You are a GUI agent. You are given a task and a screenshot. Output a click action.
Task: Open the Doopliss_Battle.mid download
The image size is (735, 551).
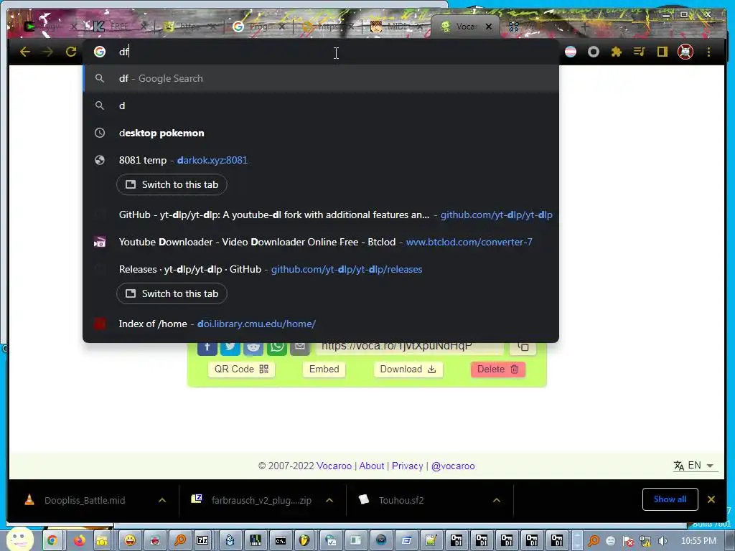[85, 500]
